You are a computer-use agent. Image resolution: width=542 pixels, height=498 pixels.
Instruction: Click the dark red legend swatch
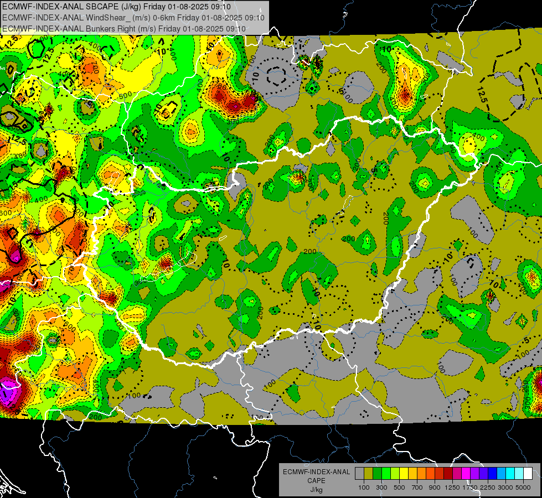tap(448, 474)
